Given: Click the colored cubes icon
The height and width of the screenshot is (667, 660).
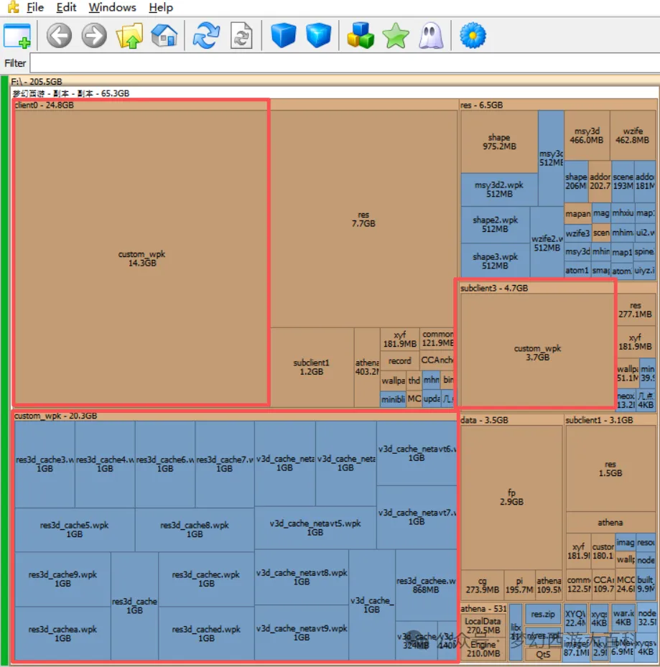Looking at the screenshot, I should [361, 35].
